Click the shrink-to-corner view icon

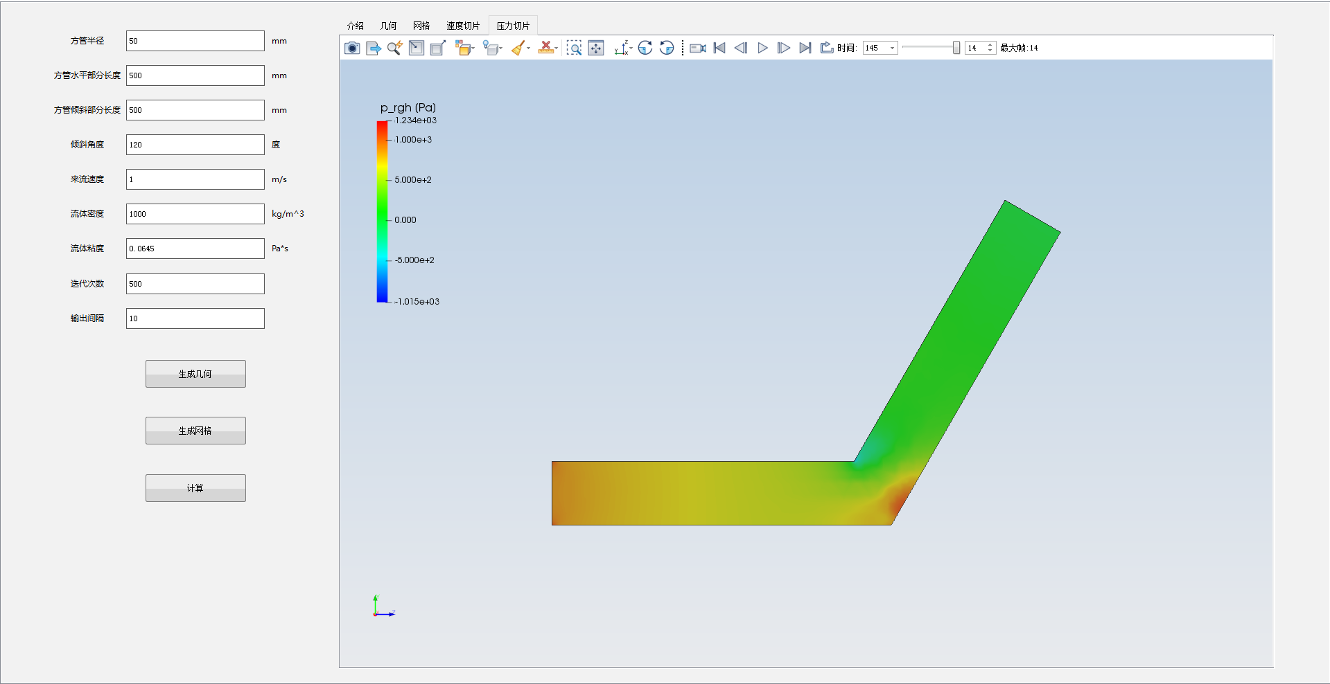click(417, 48)
